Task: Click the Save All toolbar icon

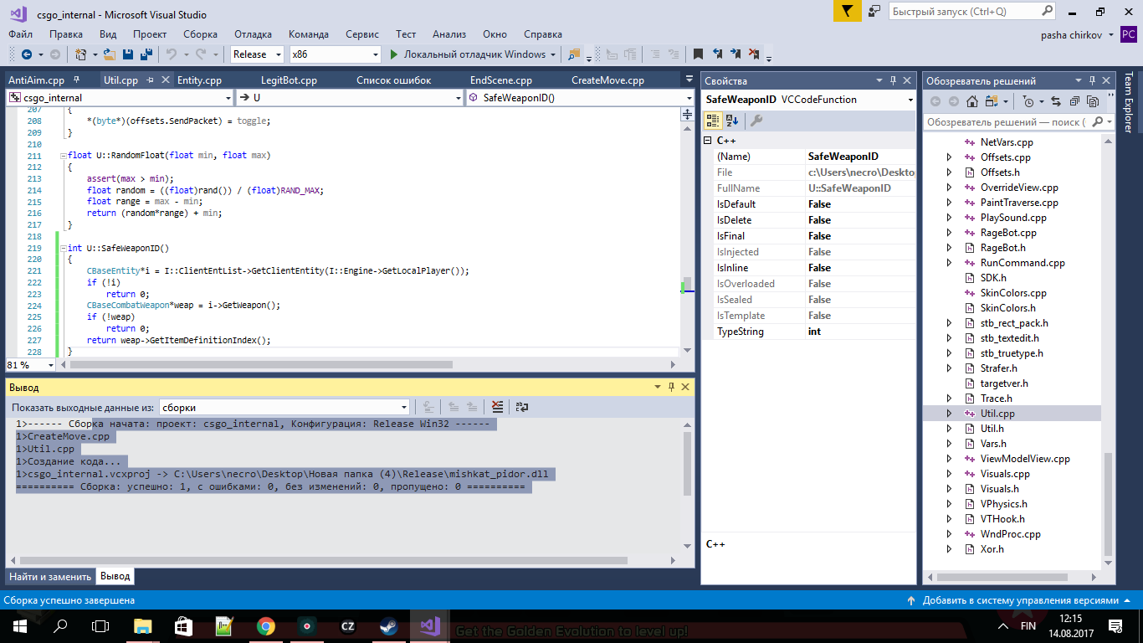Action: [146, 54]
